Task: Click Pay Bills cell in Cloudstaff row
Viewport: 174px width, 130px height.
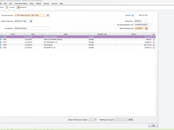Action: 102,48
